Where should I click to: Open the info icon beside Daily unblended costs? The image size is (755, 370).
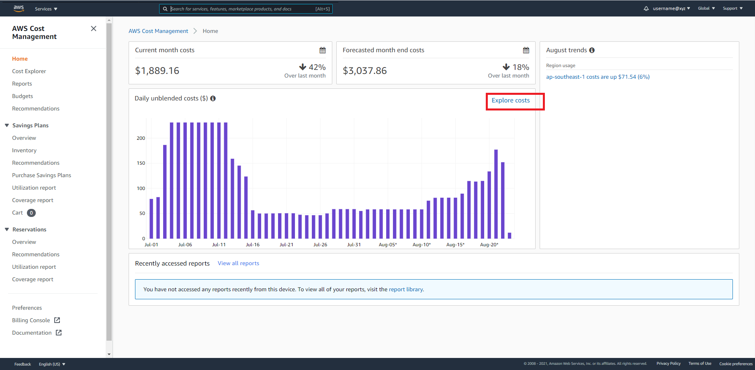[213, 98]
